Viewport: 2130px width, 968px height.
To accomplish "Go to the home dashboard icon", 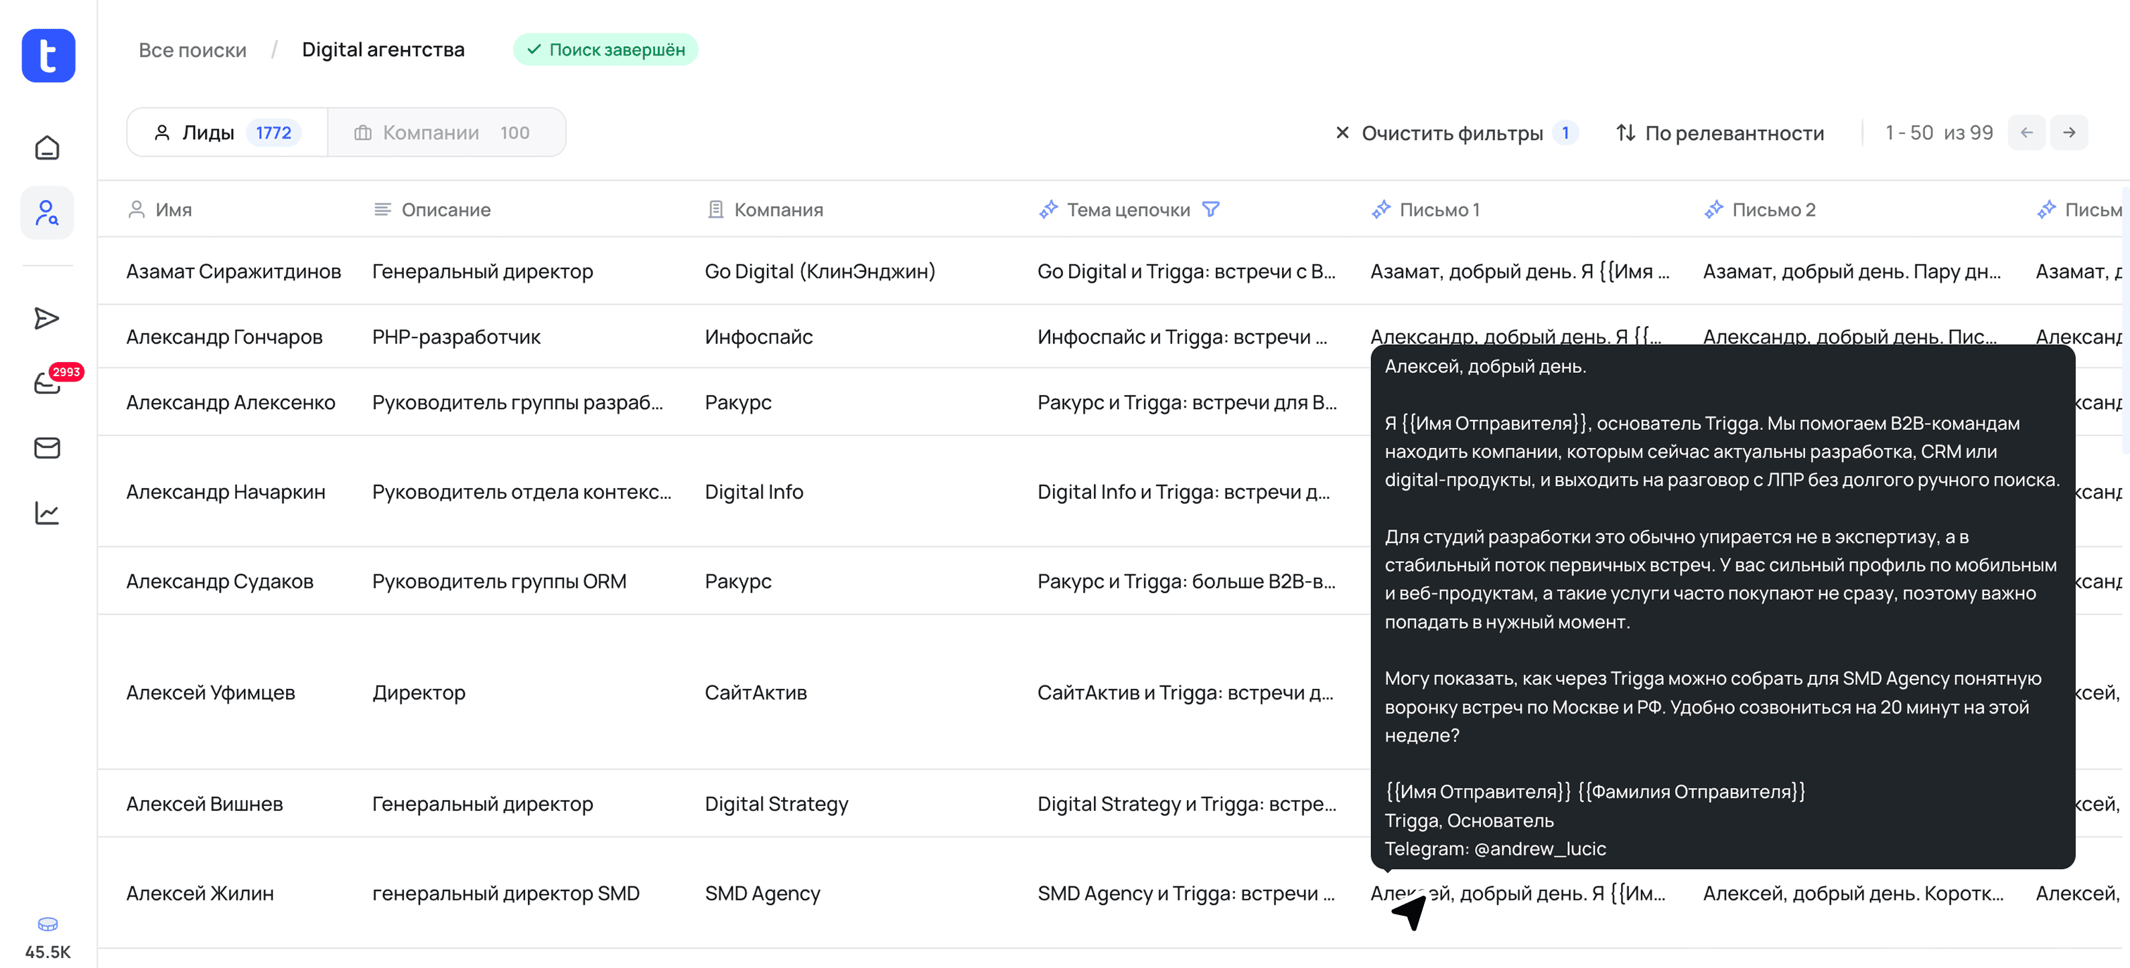I will (x=47, y=148).
